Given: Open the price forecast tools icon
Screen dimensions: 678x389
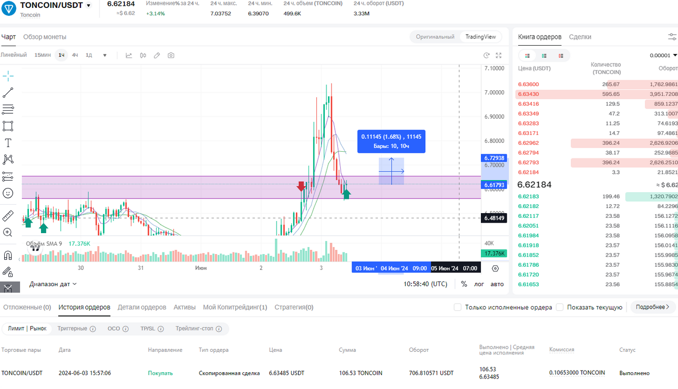Looking at the screenshot, I should click(8, 176).
